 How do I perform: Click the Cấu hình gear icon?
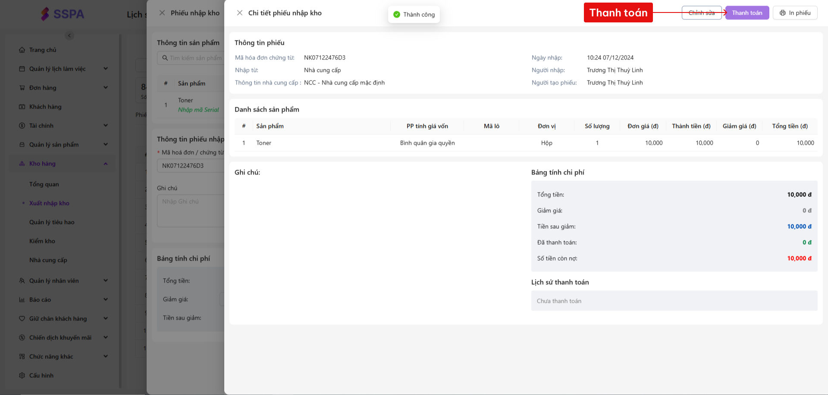point(22,376)
